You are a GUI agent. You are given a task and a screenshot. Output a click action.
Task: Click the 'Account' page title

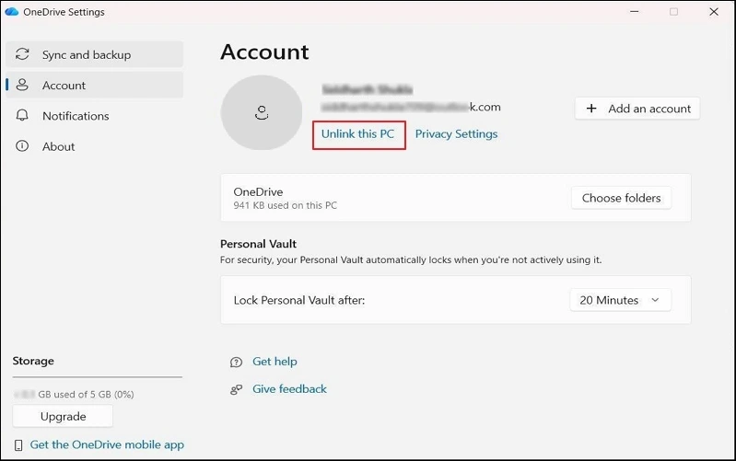[x=264, y=52]
